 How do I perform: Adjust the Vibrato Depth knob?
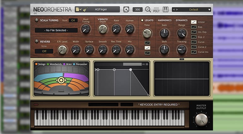coord(103,29)
